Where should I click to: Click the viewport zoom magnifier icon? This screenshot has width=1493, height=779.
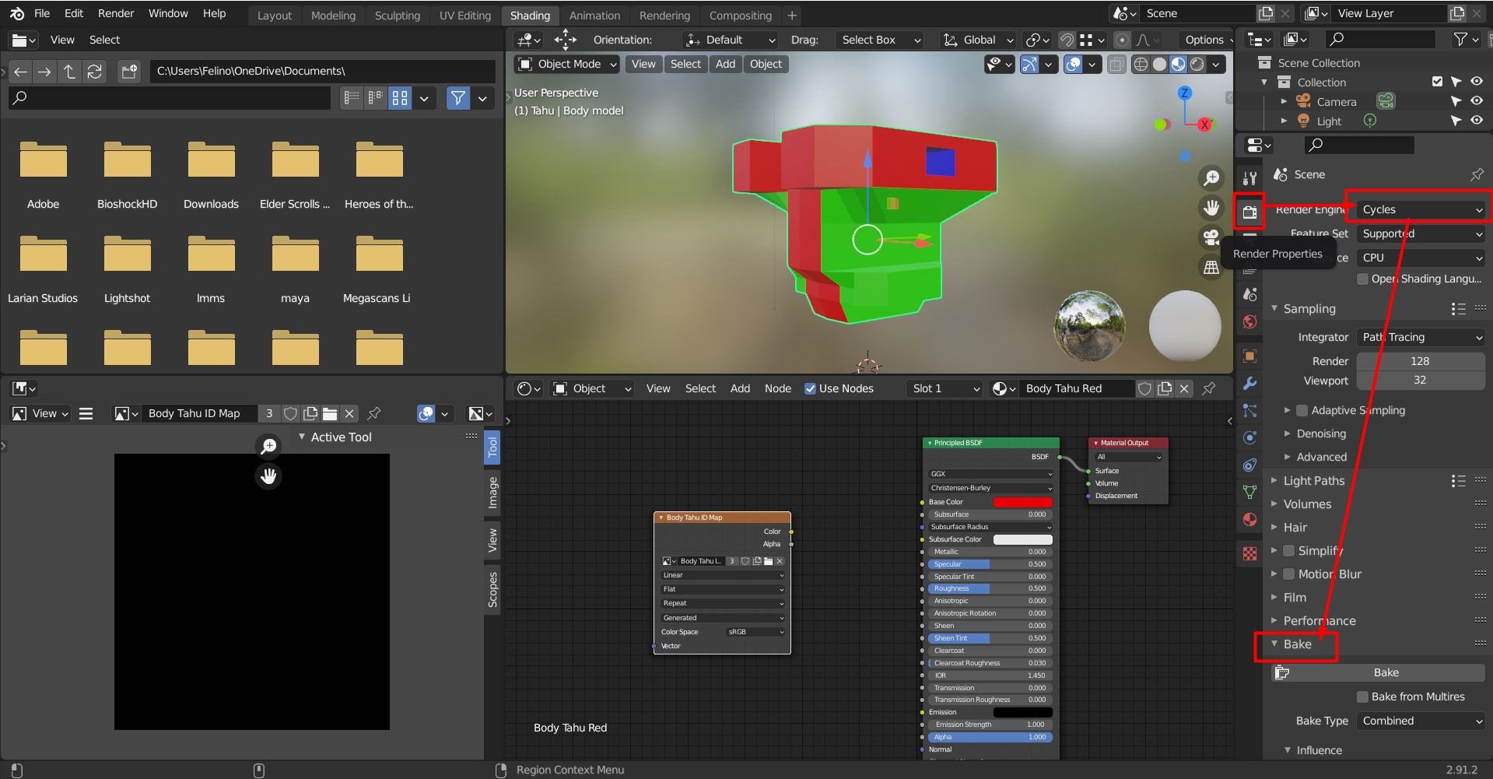tap(1211, 178)
